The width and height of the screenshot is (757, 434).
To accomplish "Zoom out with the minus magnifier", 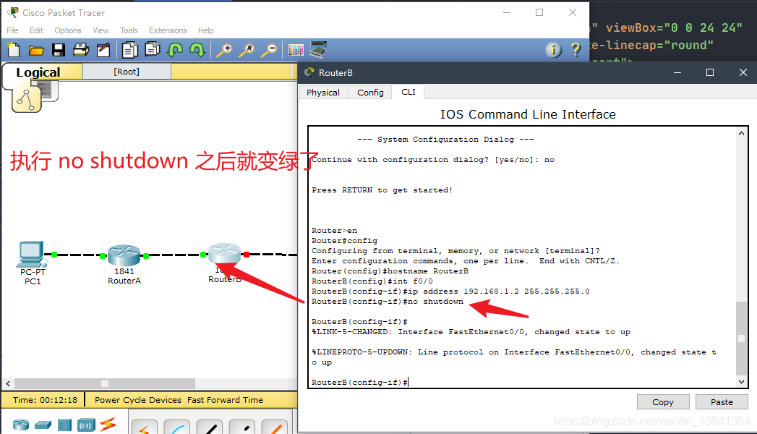I will [269, 50].
